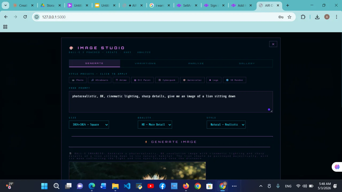Apply the Watercolor style preset
Image resolution: width=342 pixels, height=192 pixels.
pyautogui.click(x=192, y=80)
